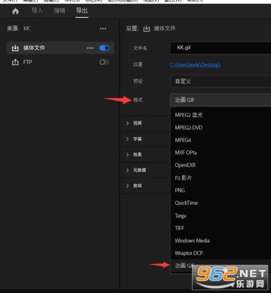
Task: Select TIFF format option
Action: point(221,228)
